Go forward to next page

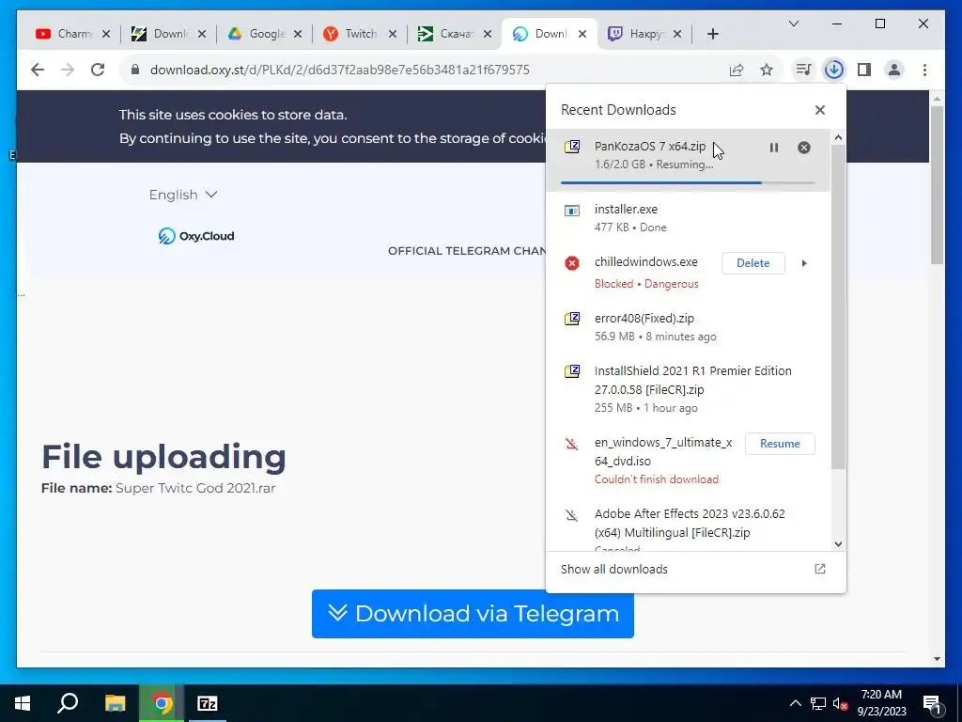coord(68,70)
